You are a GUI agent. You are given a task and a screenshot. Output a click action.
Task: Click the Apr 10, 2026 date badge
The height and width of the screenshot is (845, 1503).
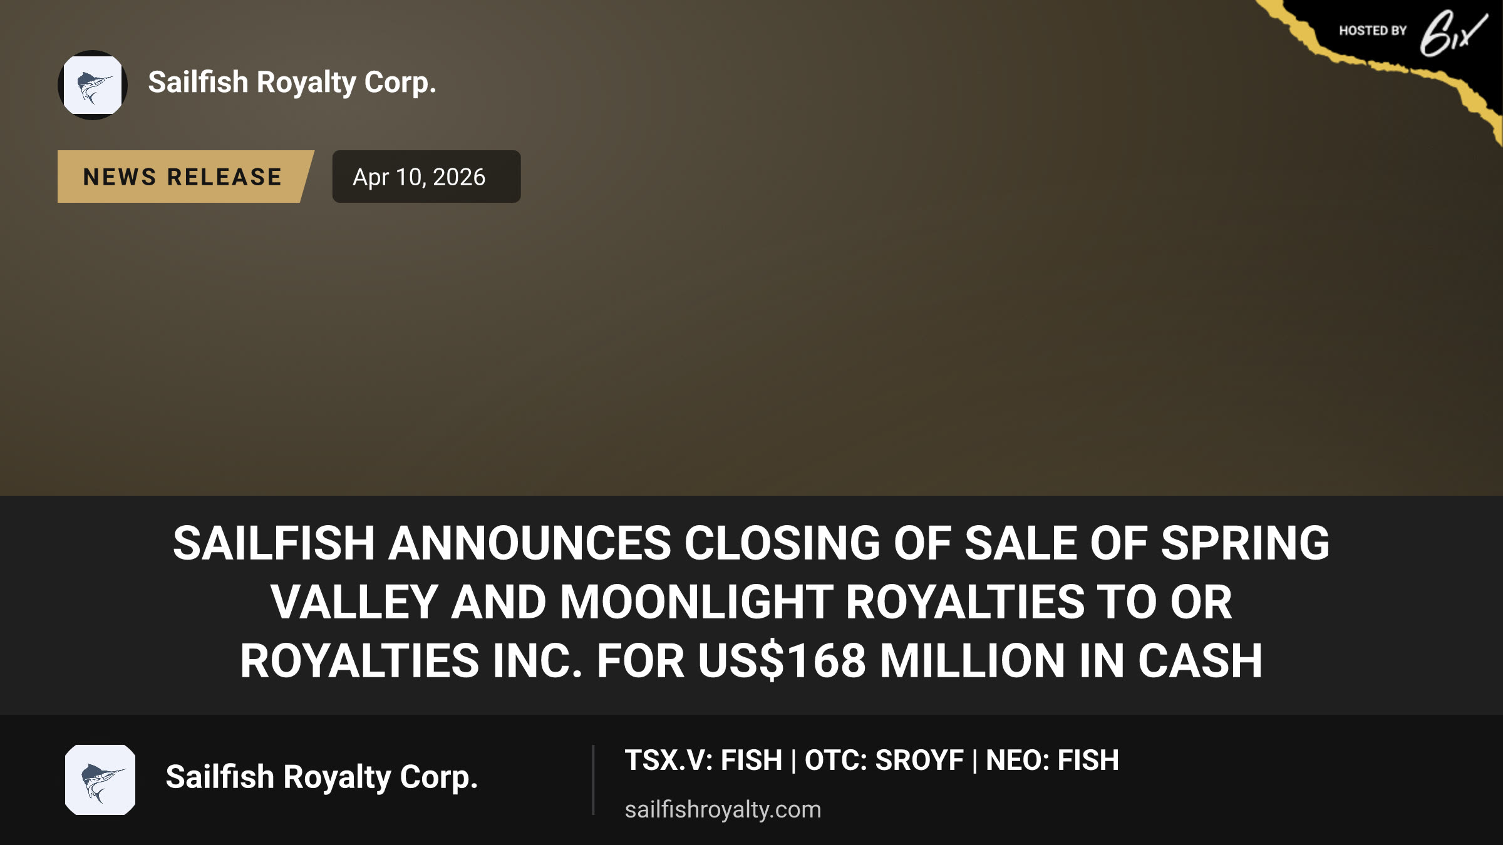pyautogui.click(x=426, y=177)
